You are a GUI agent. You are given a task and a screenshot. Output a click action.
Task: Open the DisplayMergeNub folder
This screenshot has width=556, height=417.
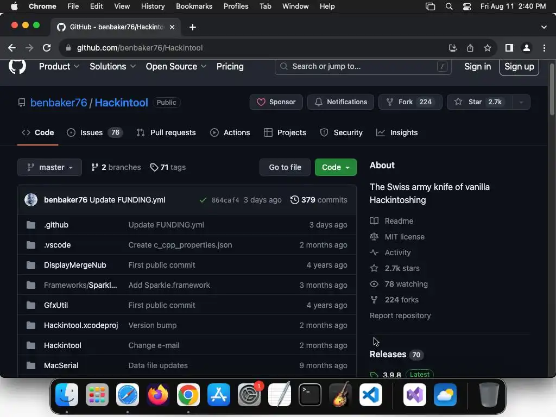tap(75, 265)
